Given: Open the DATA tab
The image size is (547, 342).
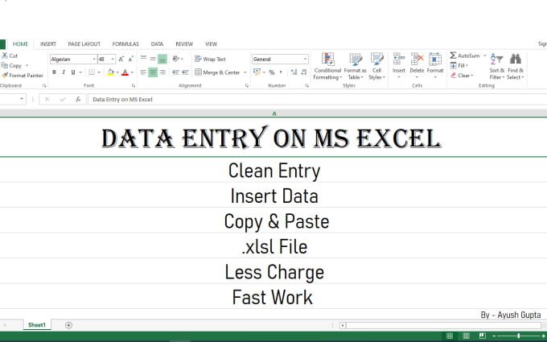Looking at the screenshot, I should 157,44.
